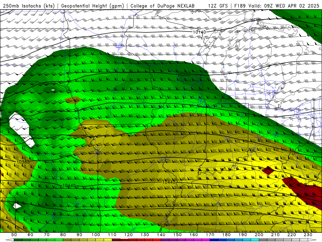Click the cyan swatch in the color bar

255,240
